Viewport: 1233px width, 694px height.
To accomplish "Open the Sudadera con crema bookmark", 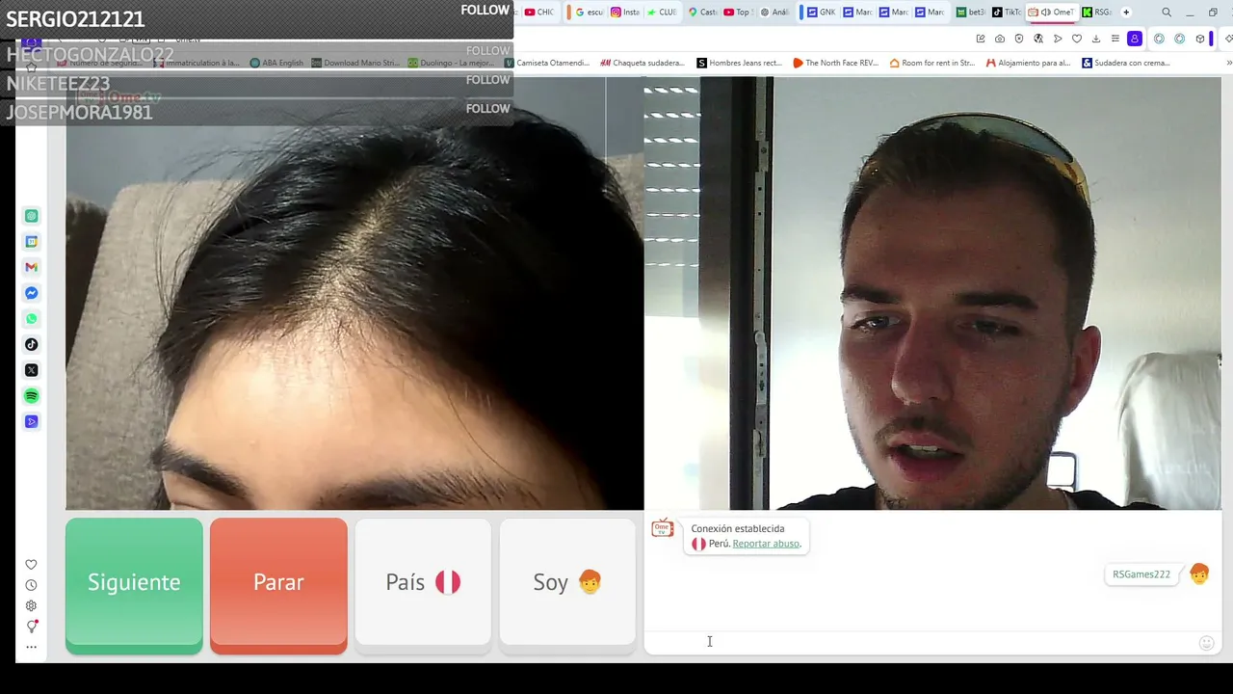I will click(x=1126, y=63).
